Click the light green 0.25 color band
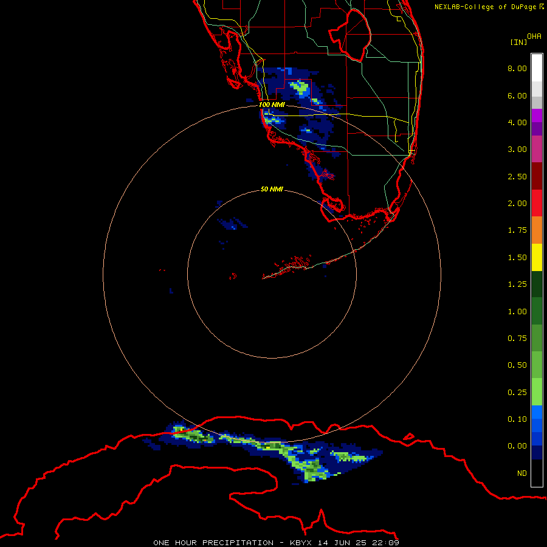The width and height of the screenshot is (547, 547). point(537,392)
